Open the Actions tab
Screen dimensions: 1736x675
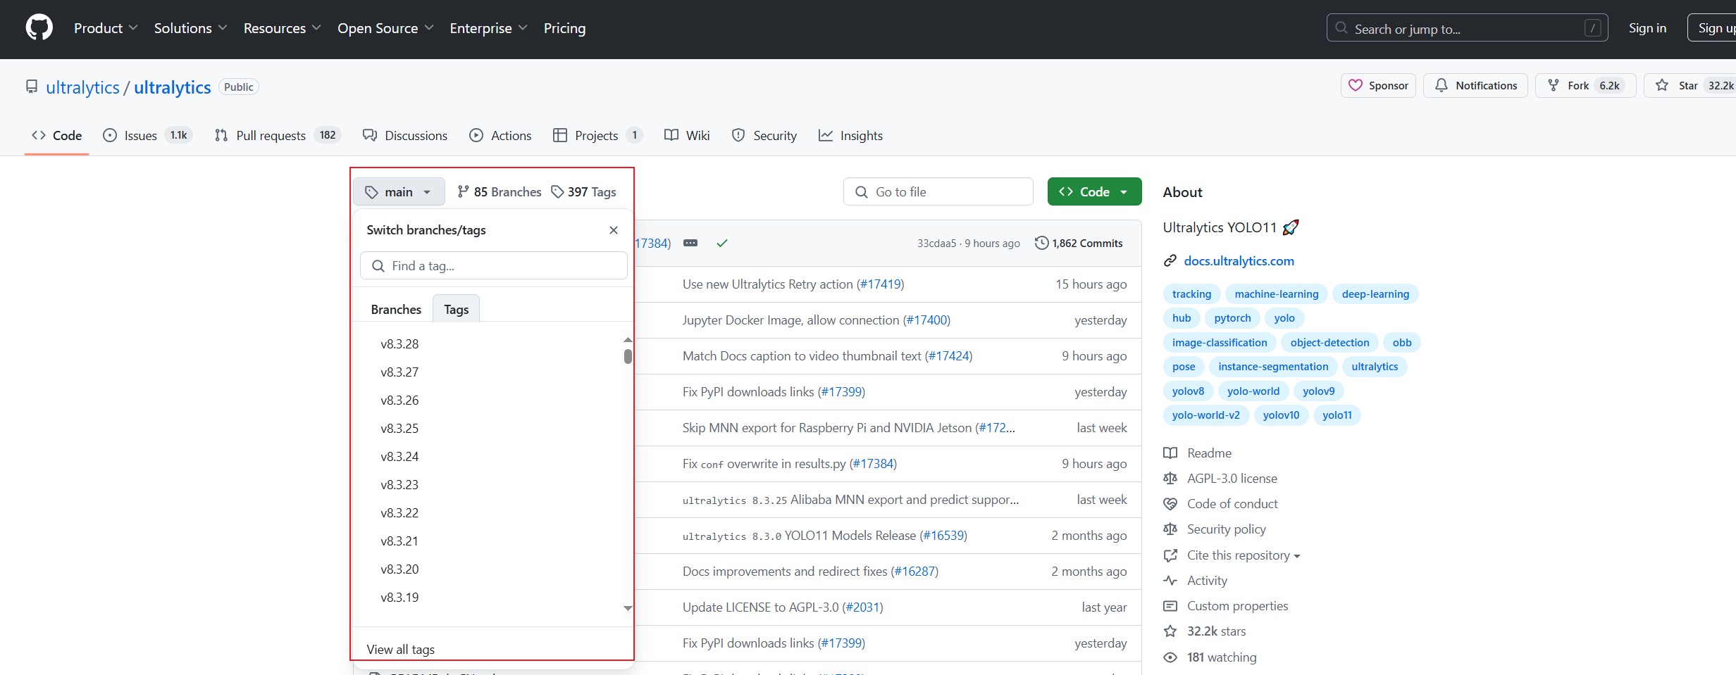point(500,135)
